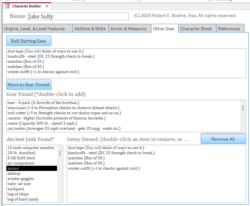The height and width of the screenshot is (206, 250).
Task: Pick aviator goggles from Ancient Junk list
Action: click(x=21, y=179)
